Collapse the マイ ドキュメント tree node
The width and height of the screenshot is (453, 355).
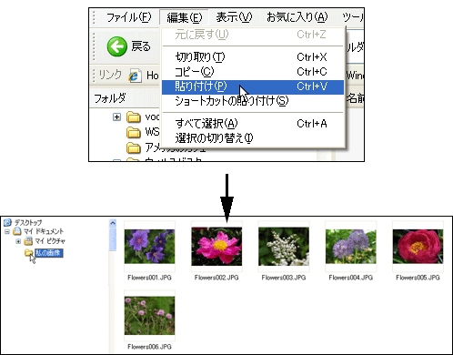(7, 232)
